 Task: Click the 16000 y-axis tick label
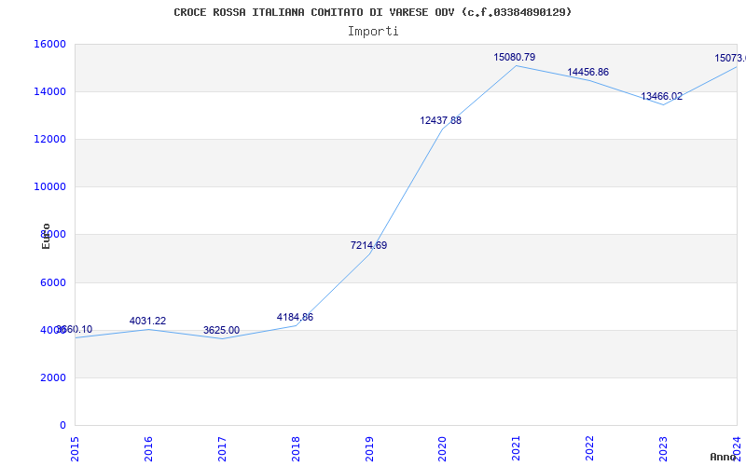point(49,44)
